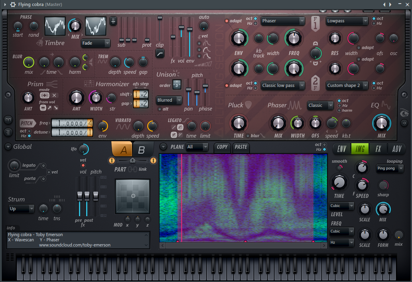This screenshot has width=412, height=282.
Task: Click the orange part A power icon
Action: (112, 160)
